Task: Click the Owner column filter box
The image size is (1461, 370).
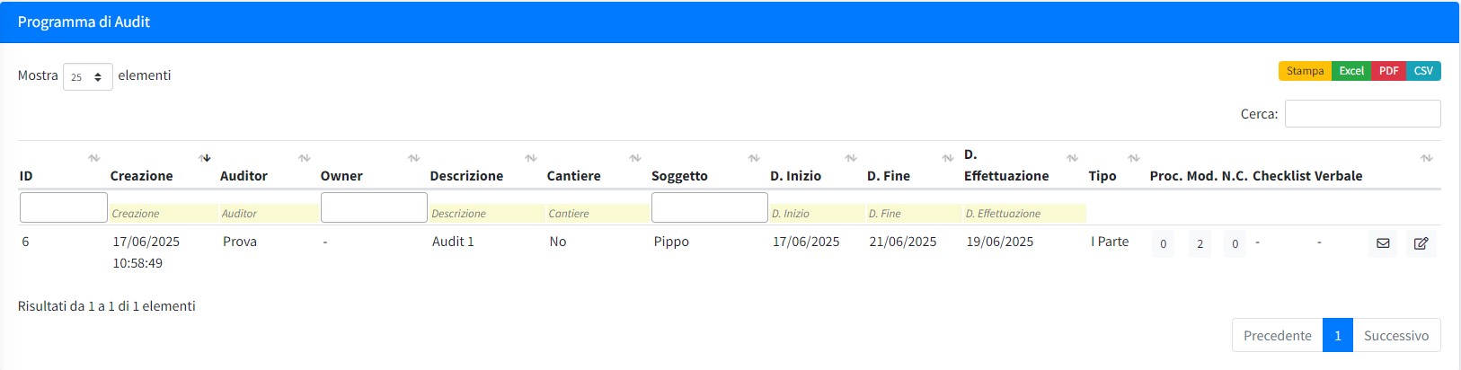Action: (x=374, y=207)
